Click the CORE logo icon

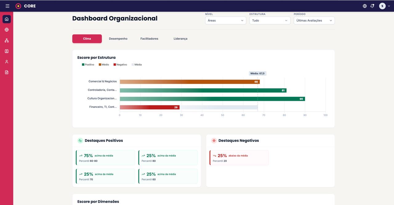(18, 6)
